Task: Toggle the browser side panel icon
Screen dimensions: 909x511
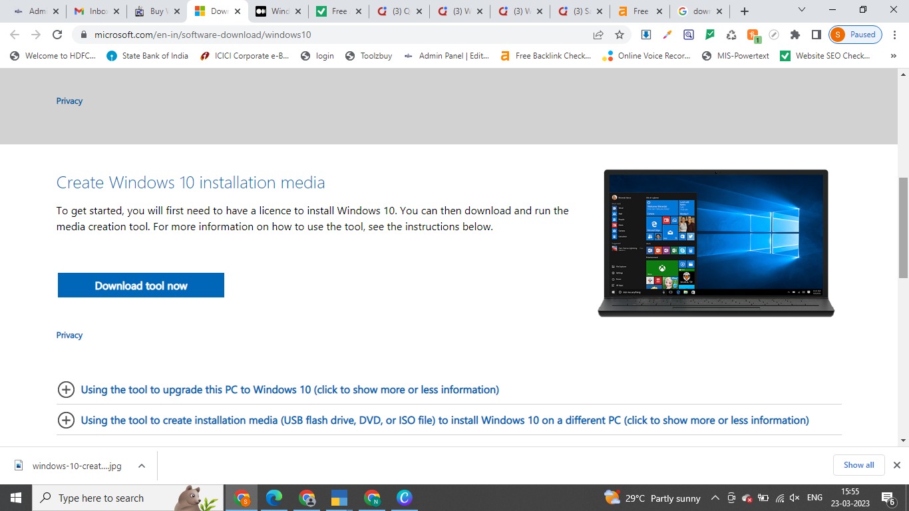Action: (x=817, y=35)
